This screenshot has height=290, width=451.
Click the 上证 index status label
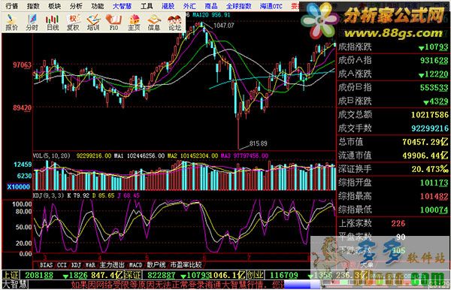(11, 275)
